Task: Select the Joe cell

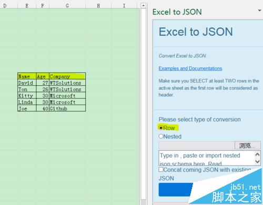Action: pos(27,108)
